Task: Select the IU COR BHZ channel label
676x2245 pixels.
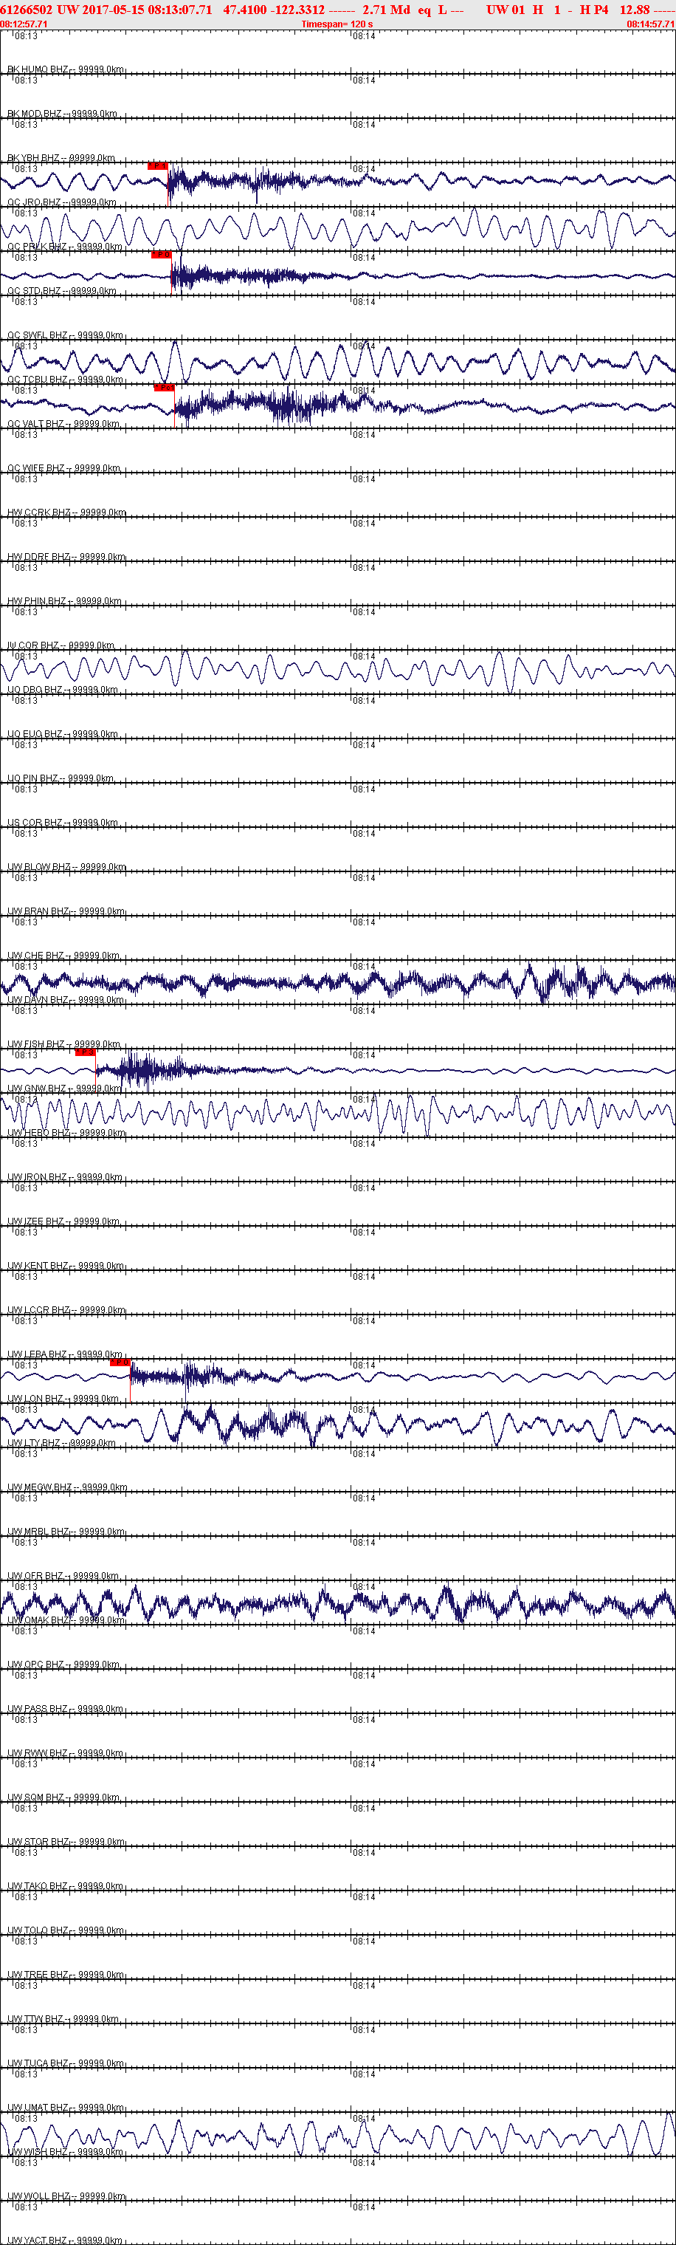Action: coord(61,645)
